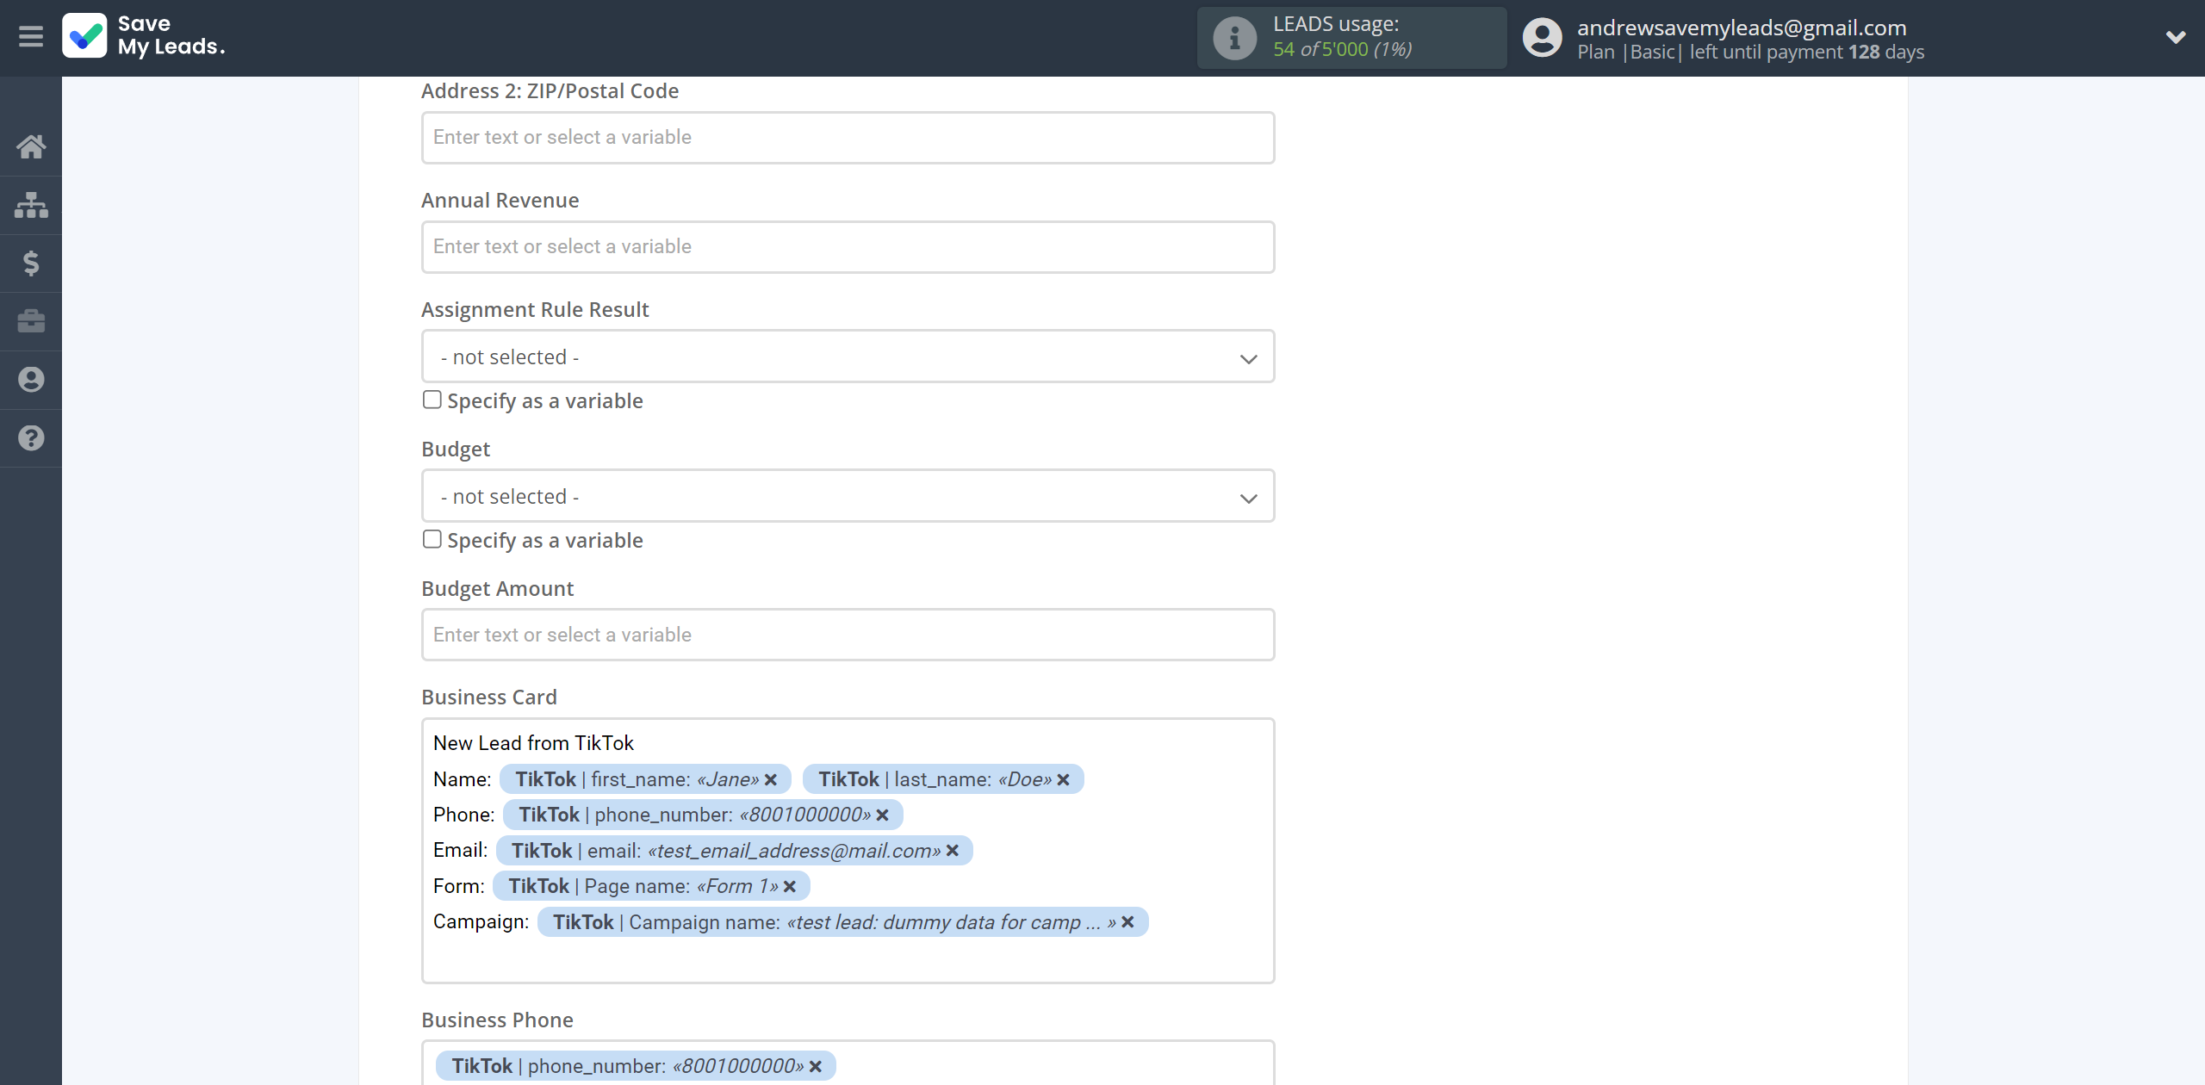Open the billing dollar sidebar icon
The width and height of the screenshot is (2205, 1085).
point(31,263)
